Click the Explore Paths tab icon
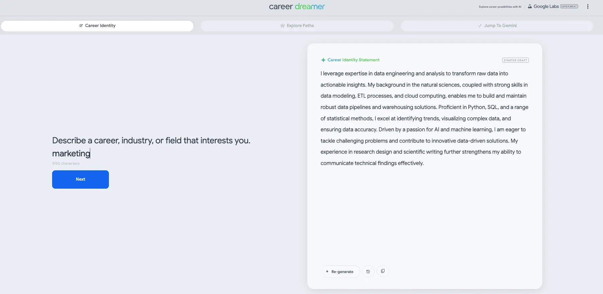This screenshot has height=294, width=603. click(283, 26)
